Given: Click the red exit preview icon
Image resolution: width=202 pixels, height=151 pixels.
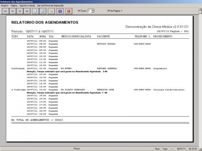Looking at the screenshot, I should [69, 11].
